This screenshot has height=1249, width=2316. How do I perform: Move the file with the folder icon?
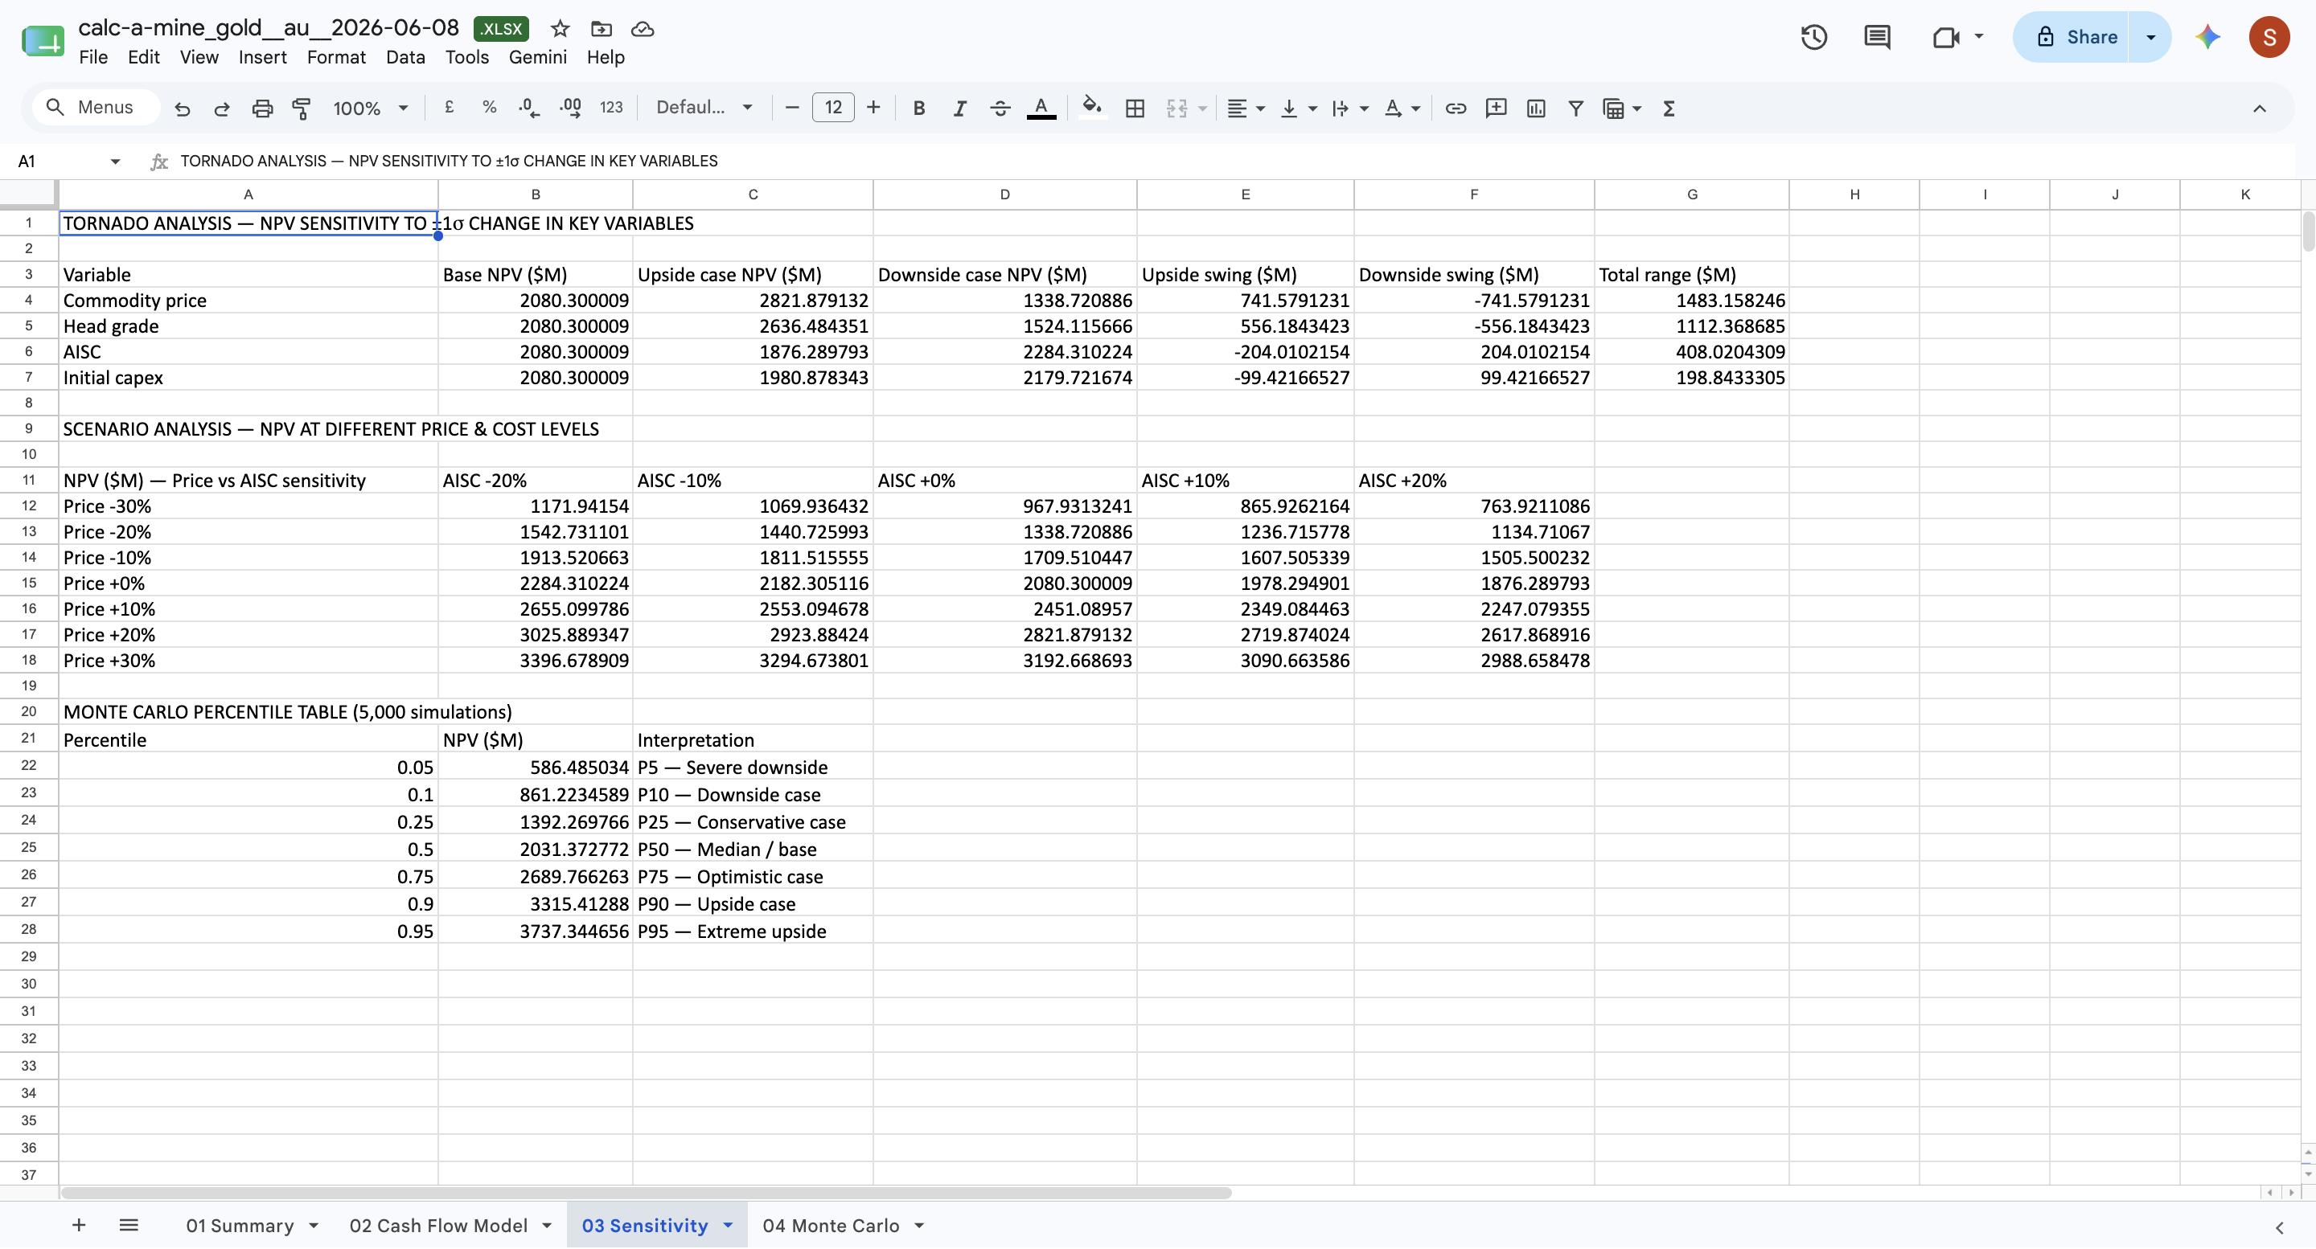coord(601,29)
